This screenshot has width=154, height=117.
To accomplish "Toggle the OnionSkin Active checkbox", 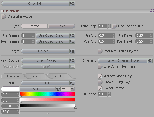I will coord(4,16).
